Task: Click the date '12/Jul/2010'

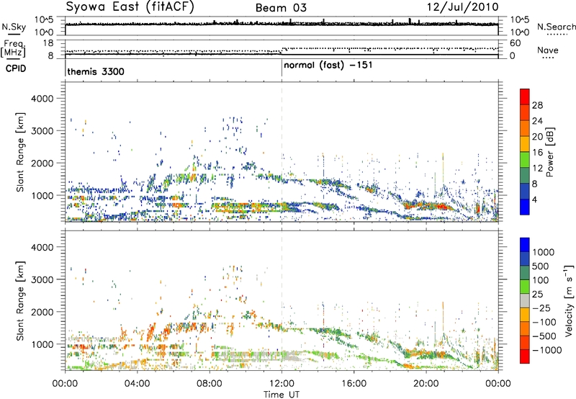Action: pos(463,7)
